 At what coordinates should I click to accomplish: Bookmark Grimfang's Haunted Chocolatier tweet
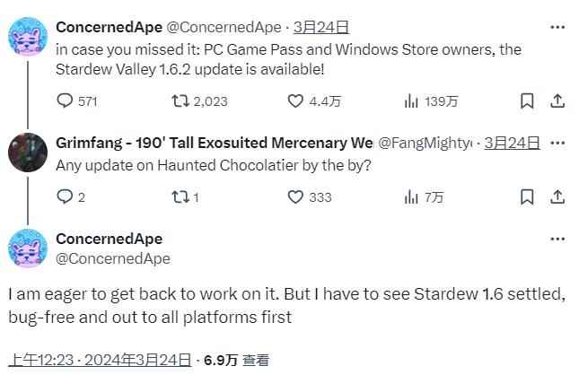point(528,196)
